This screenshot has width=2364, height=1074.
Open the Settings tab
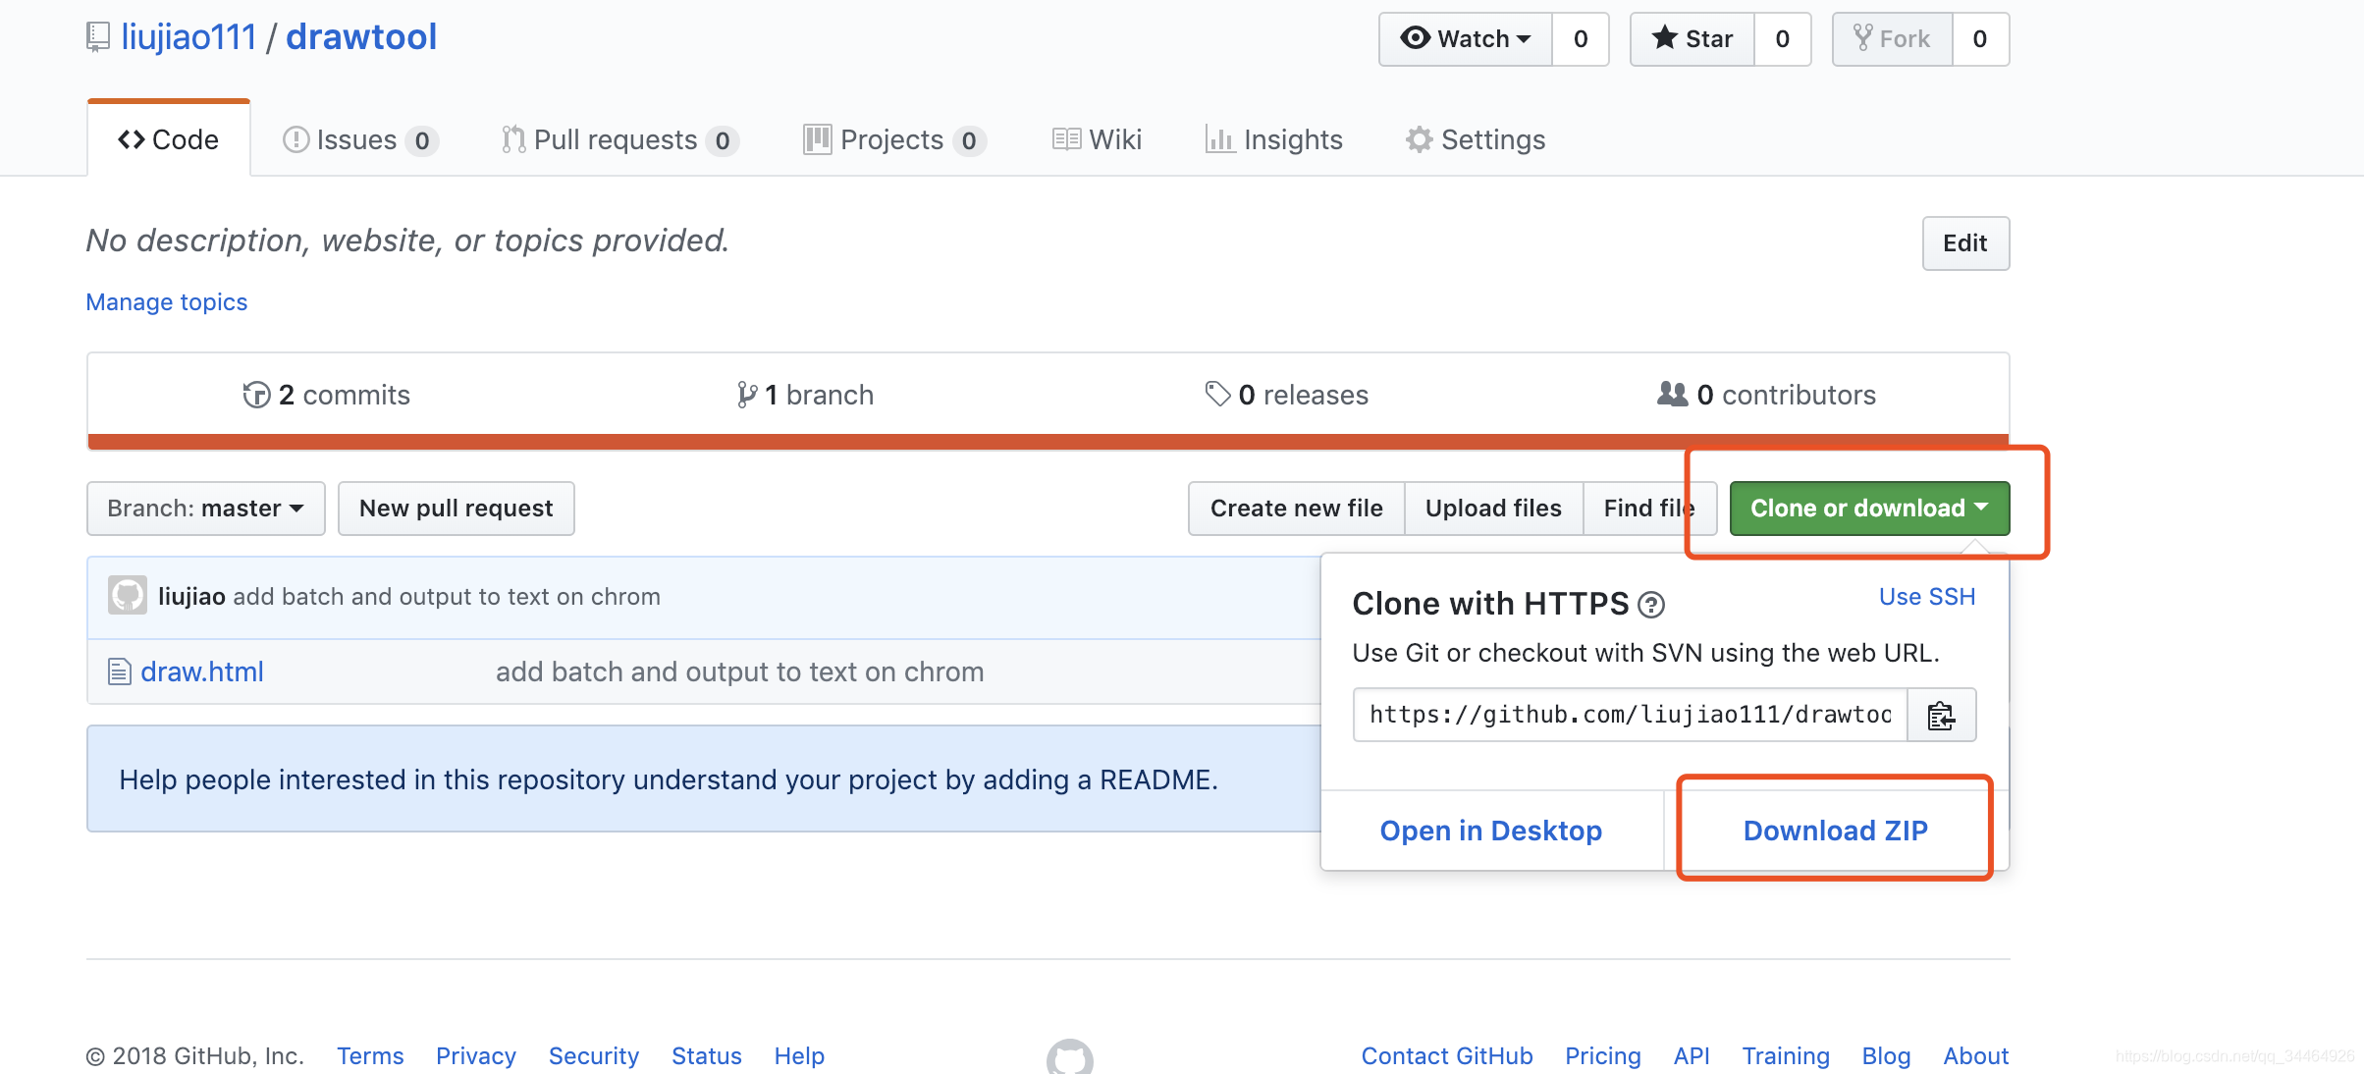coord(1476,140)
